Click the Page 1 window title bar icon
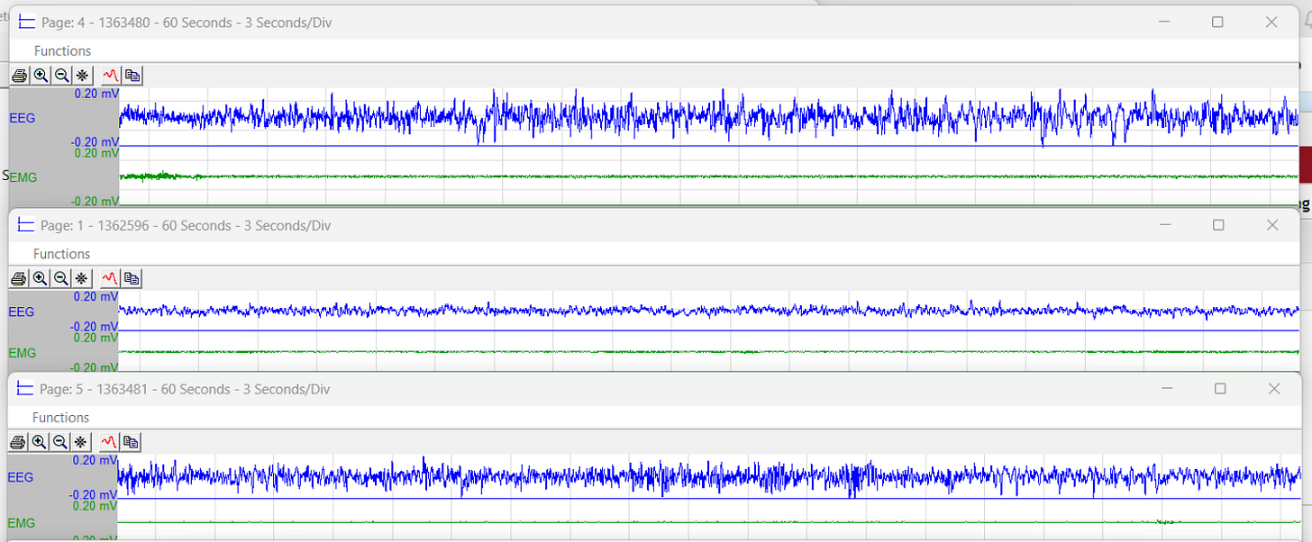 pyautogui.click(x=27, y=225)
